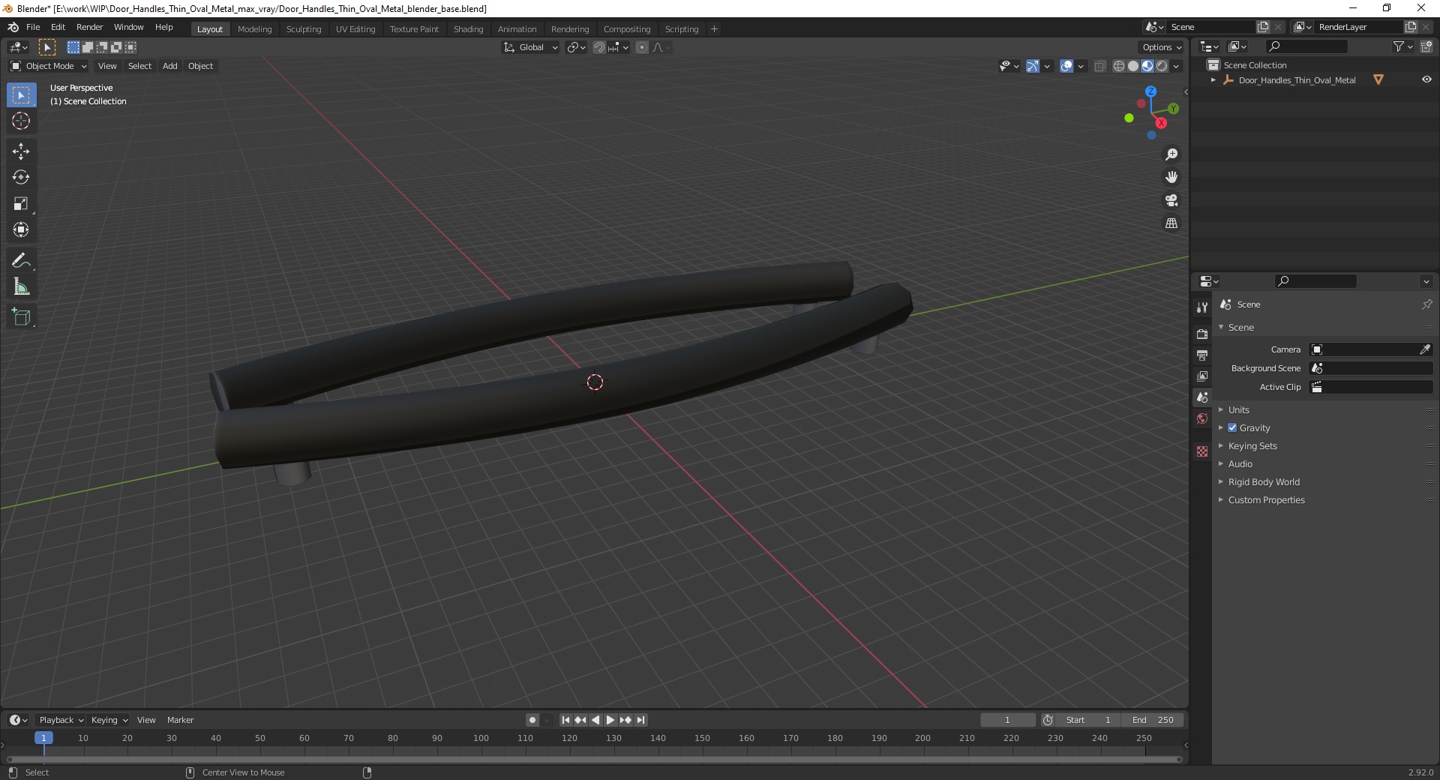Switch to wireframe shading
The height and width of the screenshot is (780, 1440).
(1119, 66)
